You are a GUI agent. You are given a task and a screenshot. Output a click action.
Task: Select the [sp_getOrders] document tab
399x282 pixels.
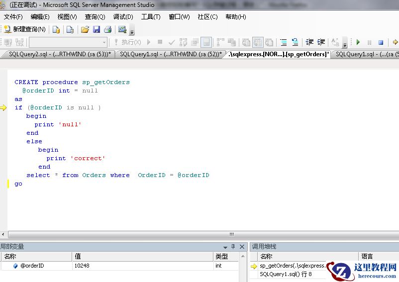pos(279,54)
